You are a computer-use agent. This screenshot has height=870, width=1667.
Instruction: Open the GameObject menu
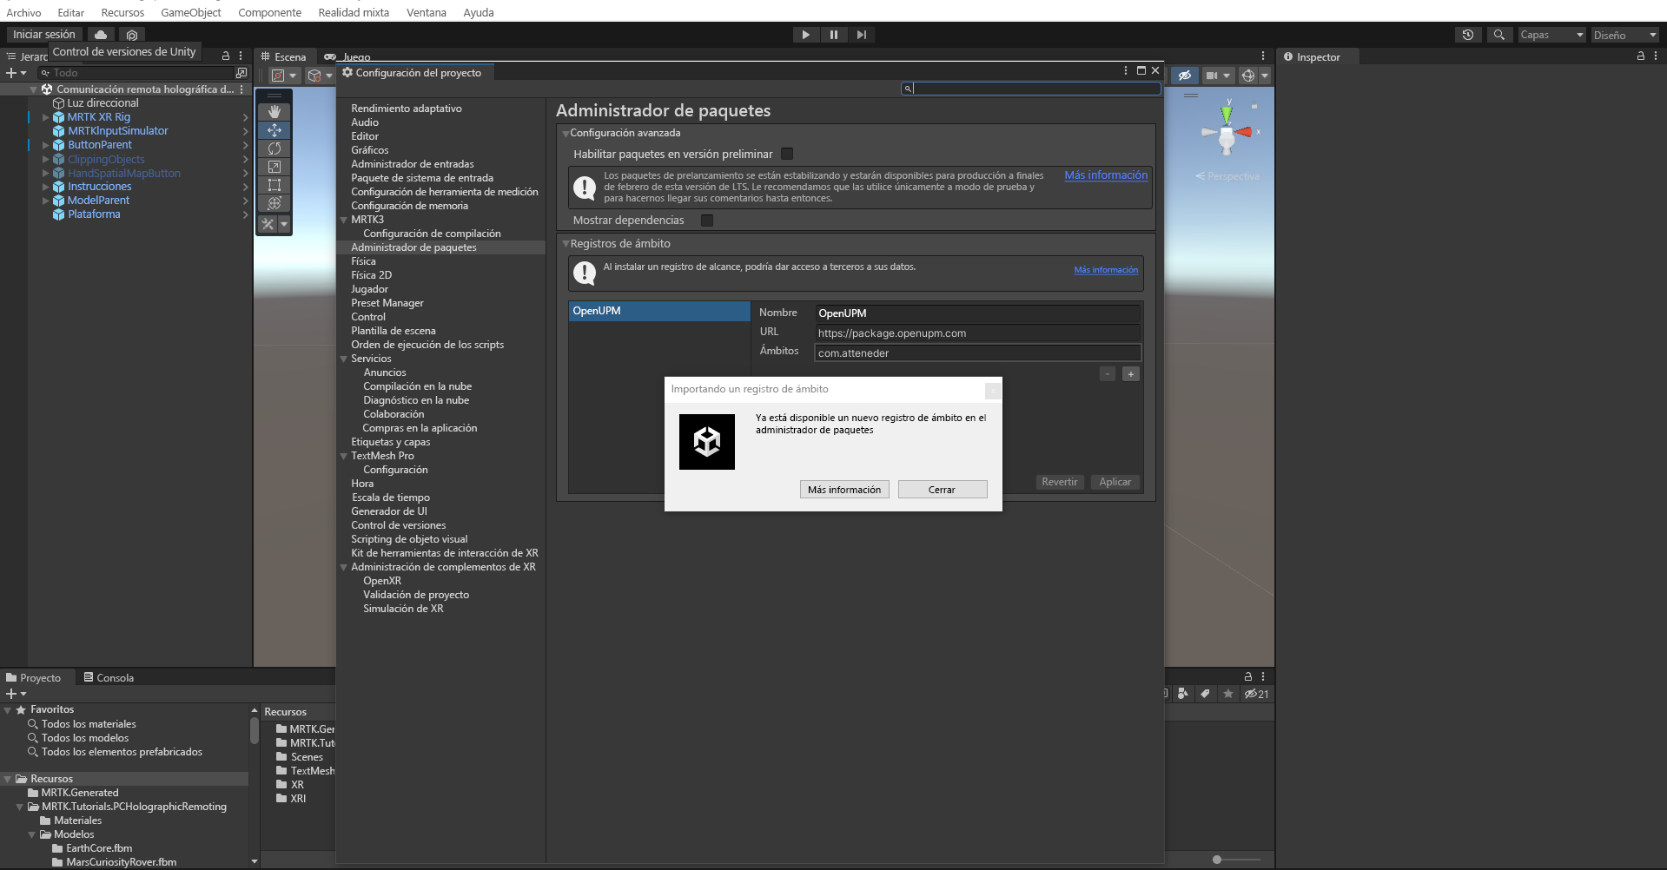click(191, 12)
